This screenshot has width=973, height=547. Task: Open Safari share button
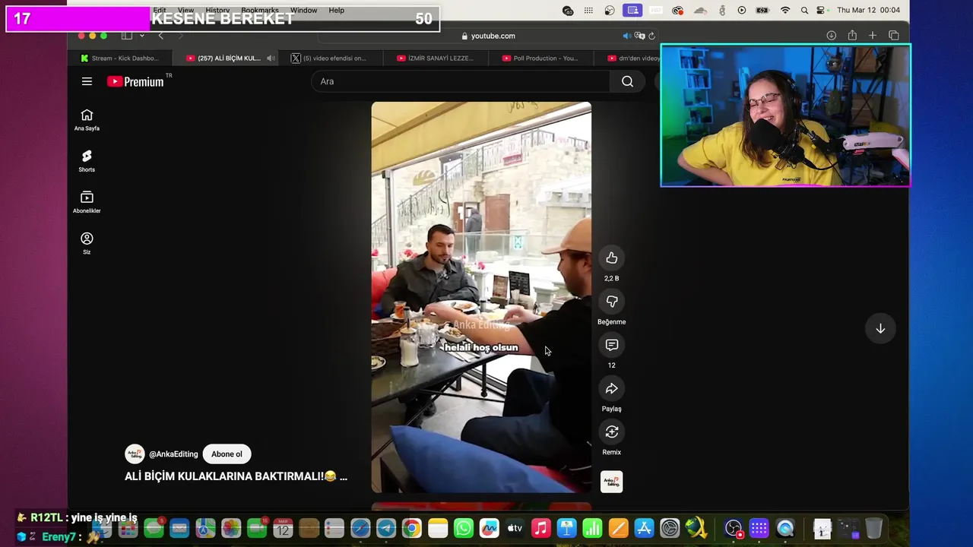(x=852, y=36)
